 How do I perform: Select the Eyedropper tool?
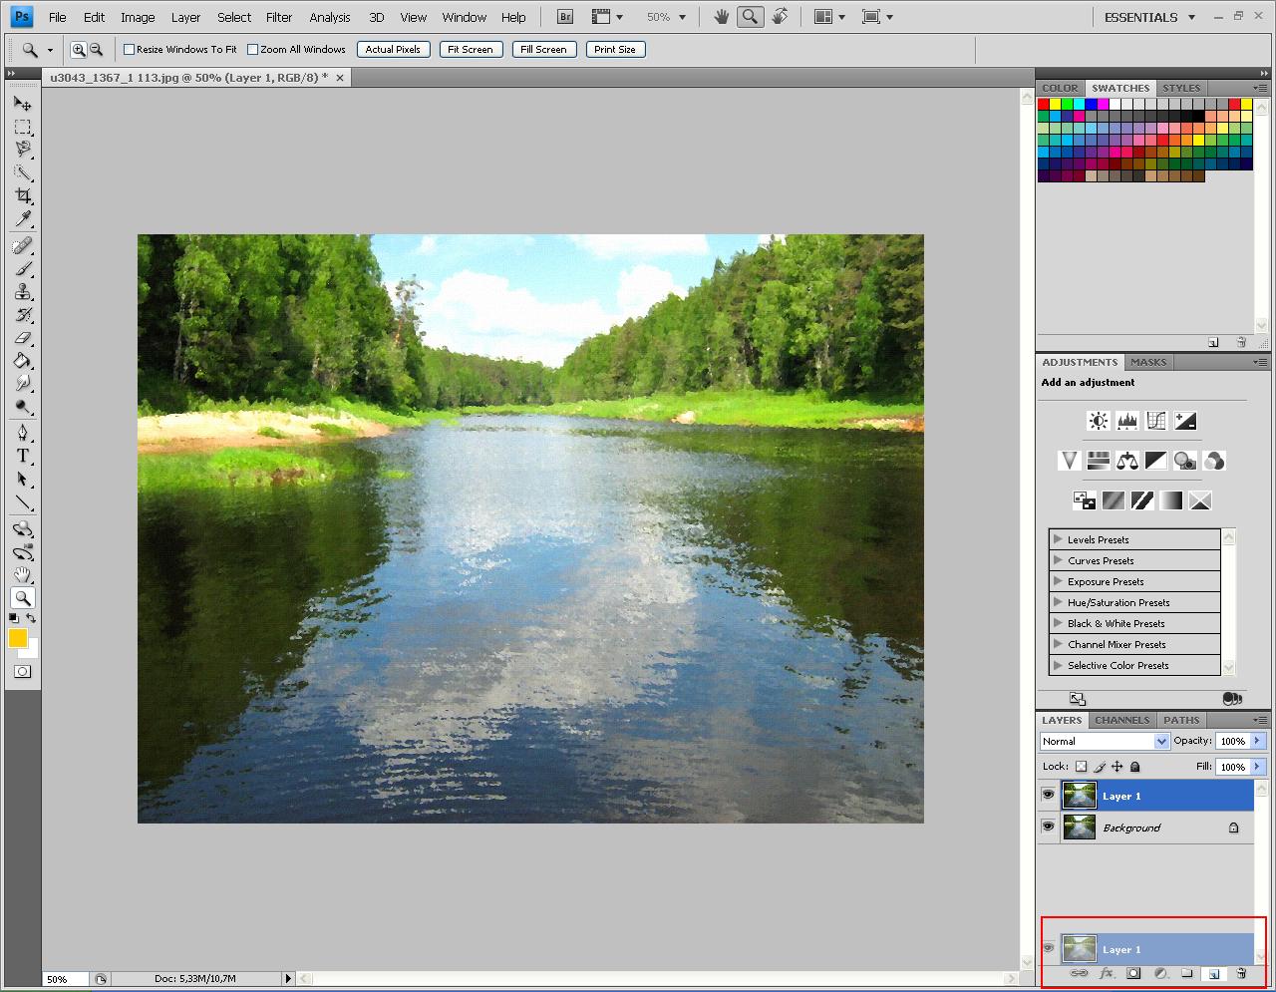coord(23,218)
